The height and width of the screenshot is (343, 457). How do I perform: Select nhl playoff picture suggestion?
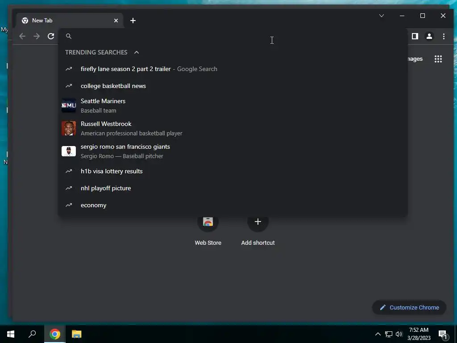(x=233, y=188)
